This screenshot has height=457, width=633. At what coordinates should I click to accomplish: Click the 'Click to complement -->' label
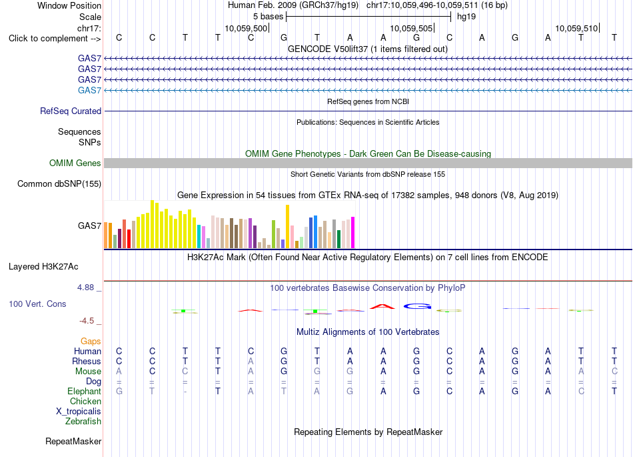click(55, 39)
